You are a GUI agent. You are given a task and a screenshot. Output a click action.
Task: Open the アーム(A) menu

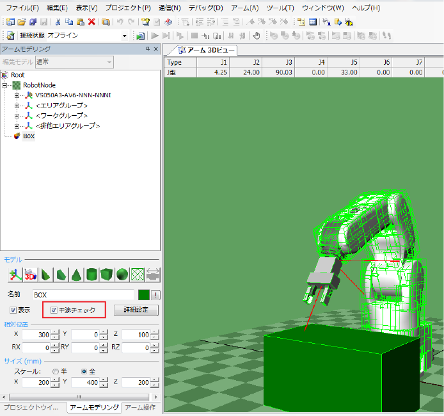245,8
